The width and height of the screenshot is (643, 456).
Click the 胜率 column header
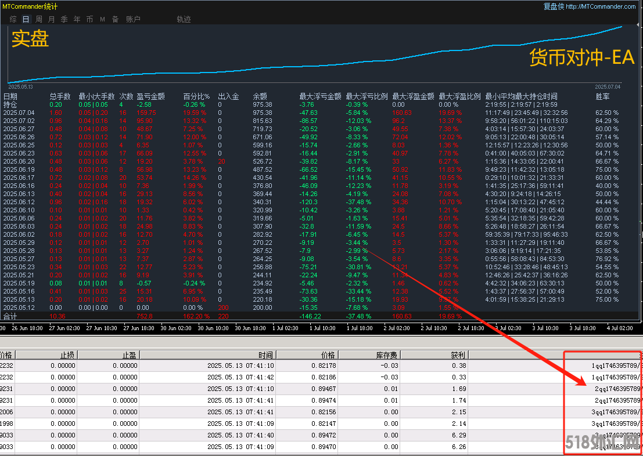coord(602,97)
